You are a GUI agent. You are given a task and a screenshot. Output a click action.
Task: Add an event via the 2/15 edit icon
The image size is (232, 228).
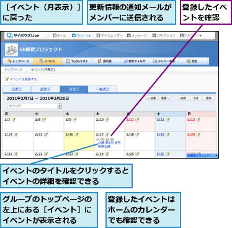pos(46,134)
